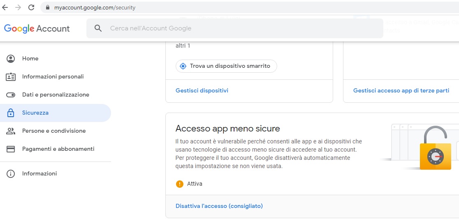
Task: Click the padlock icon in the address bar
Action: pyautogui.click(x=47, y=7)
